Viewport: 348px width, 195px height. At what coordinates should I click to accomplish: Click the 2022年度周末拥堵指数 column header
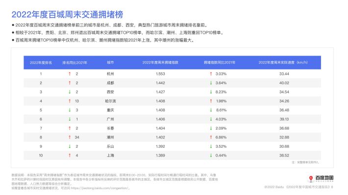click(160, 63)
